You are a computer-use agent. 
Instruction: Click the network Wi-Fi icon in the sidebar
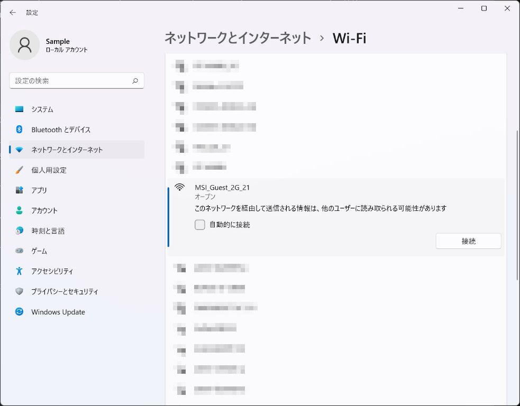[19, 150]
